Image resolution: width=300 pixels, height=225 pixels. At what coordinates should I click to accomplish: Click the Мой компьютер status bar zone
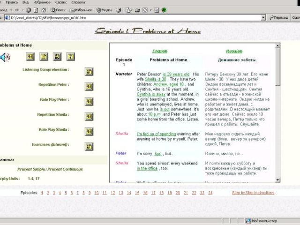(261, 221)
